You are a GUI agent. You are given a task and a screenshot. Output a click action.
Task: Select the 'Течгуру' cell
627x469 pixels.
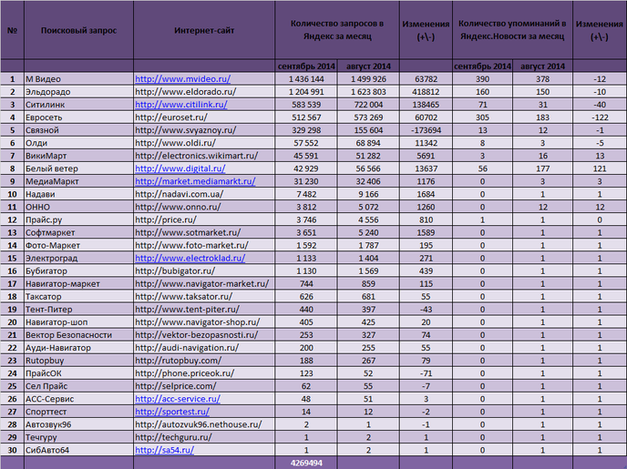tap(78, 437)
